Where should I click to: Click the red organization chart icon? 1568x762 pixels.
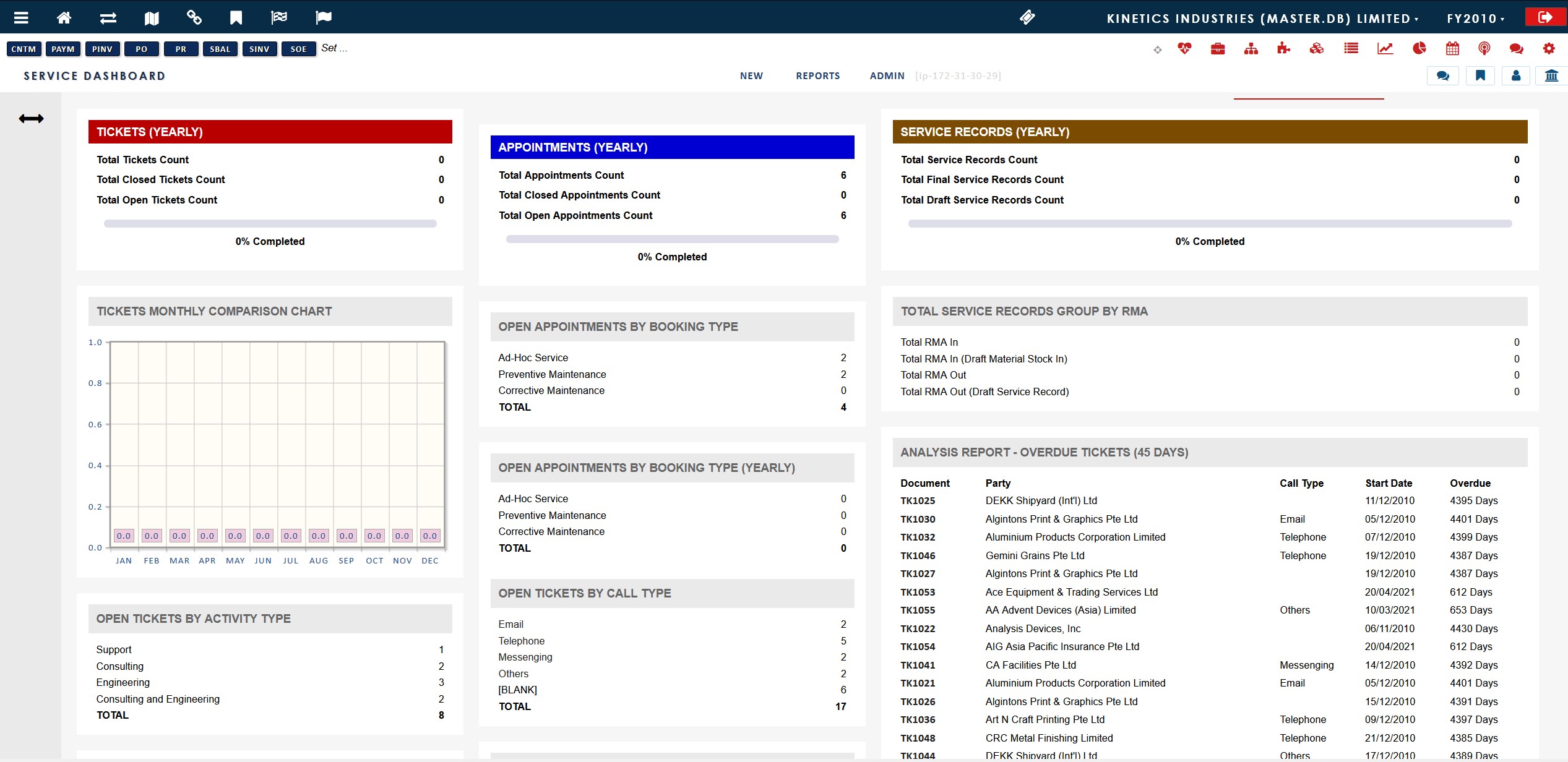coord(1251,48)
